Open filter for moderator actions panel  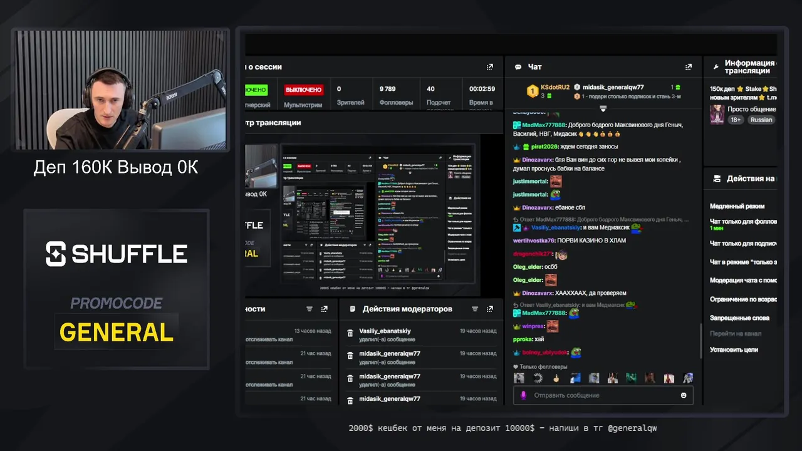click(475, 309)
